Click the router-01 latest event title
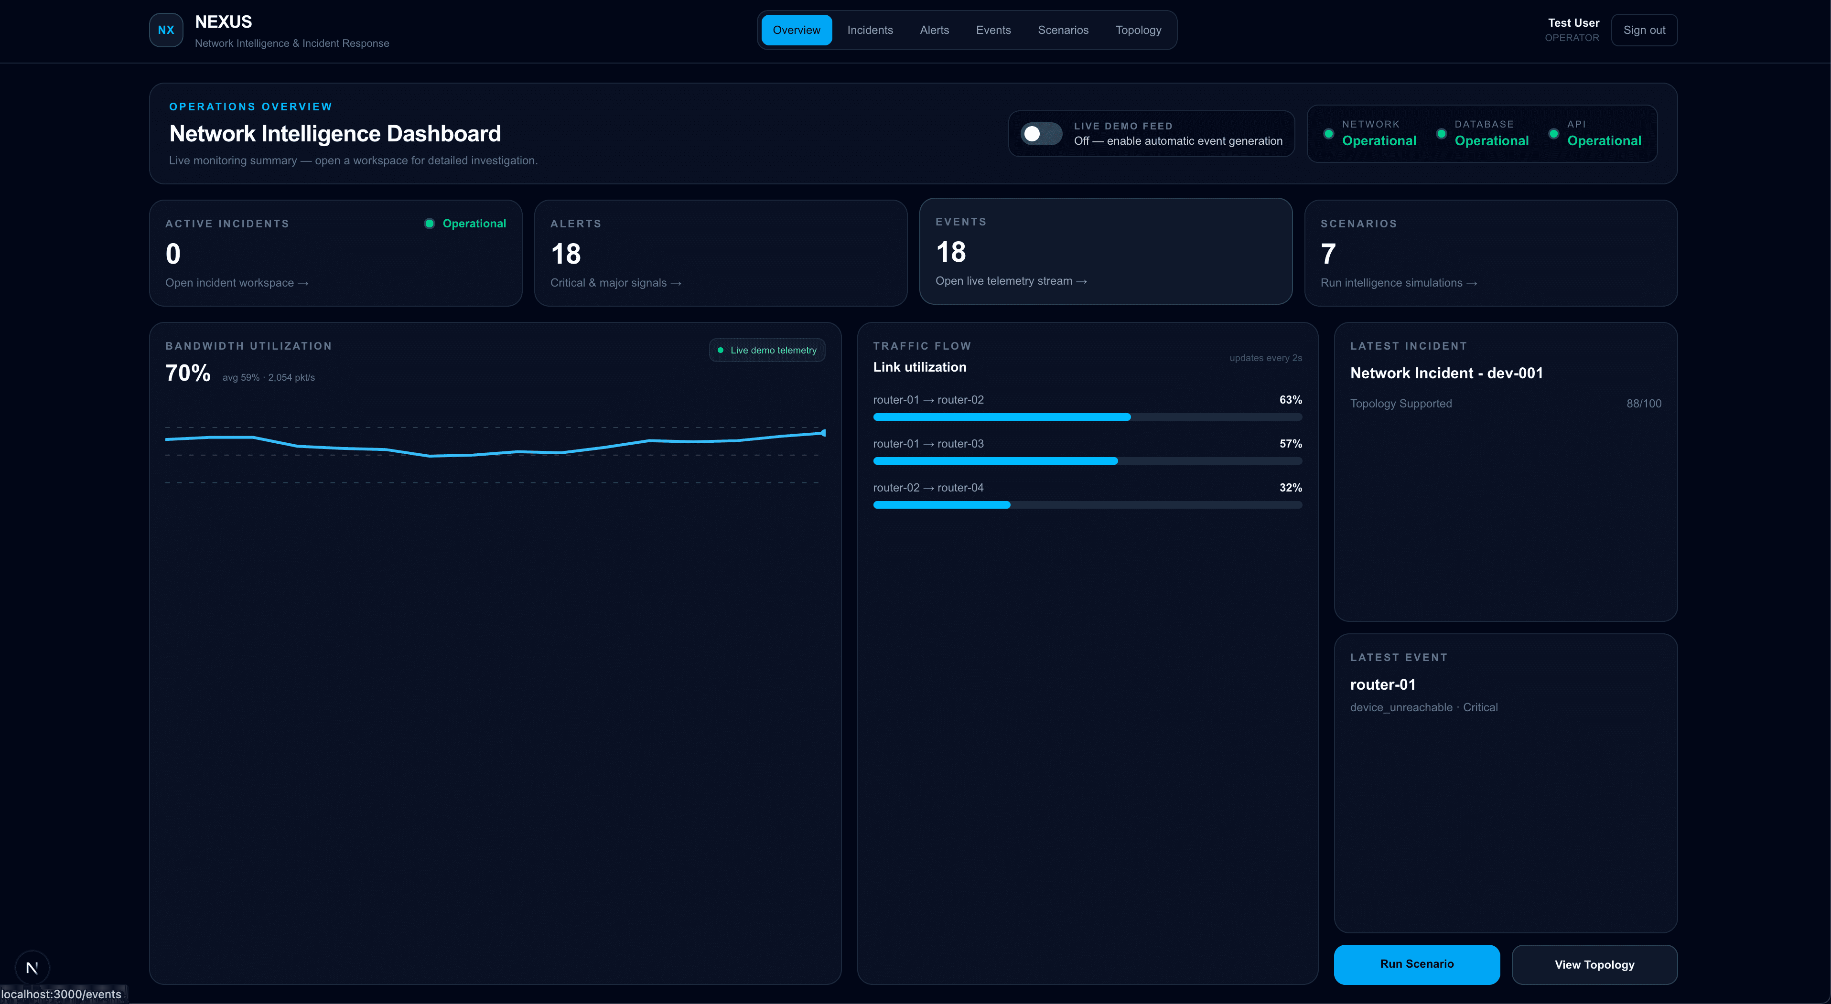The width and height of the screenshot is (1831, 1004). 1382,684
